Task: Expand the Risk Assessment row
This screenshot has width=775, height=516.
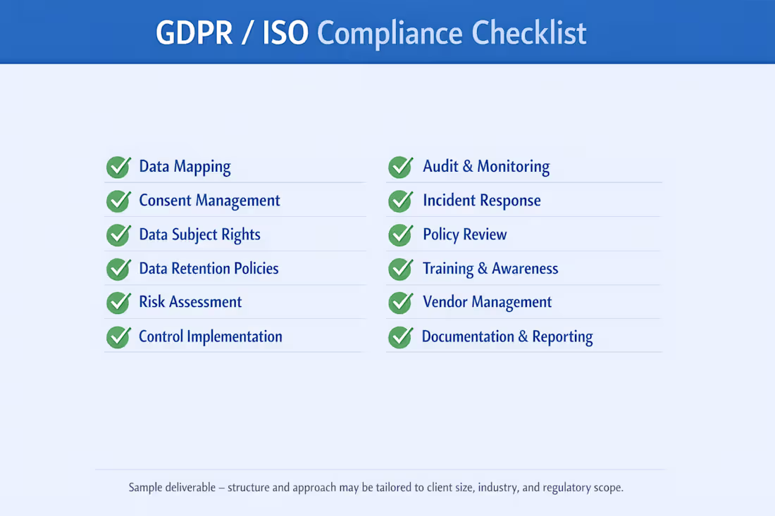Action: (x=190, y=303)
